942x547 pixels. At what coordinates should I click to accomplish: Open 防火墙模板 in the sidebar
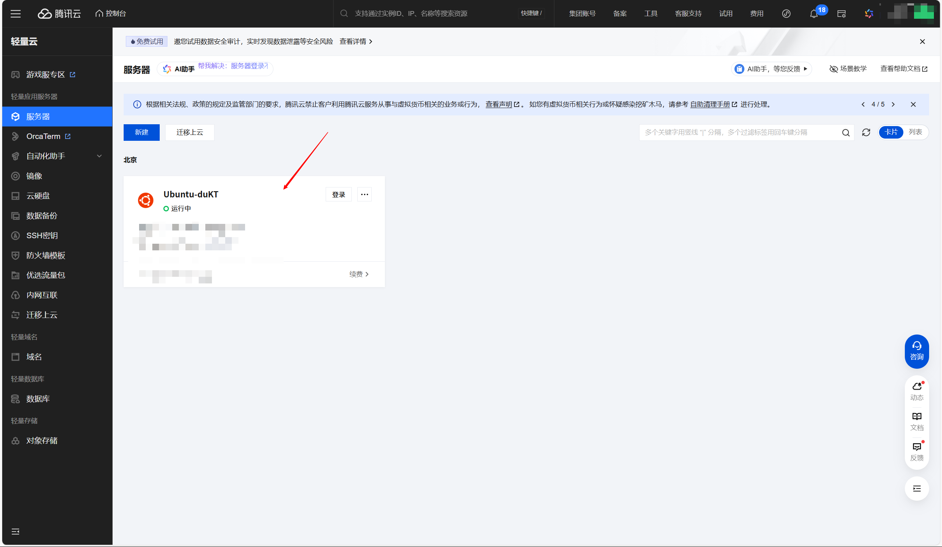[46, 255]
